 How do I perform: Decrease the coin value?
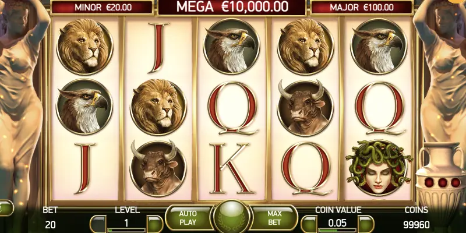point(309,224)
